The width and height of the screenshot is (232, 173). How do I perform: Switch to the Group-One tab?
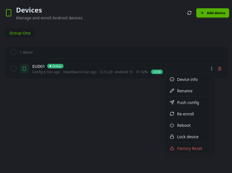[20, 33]
